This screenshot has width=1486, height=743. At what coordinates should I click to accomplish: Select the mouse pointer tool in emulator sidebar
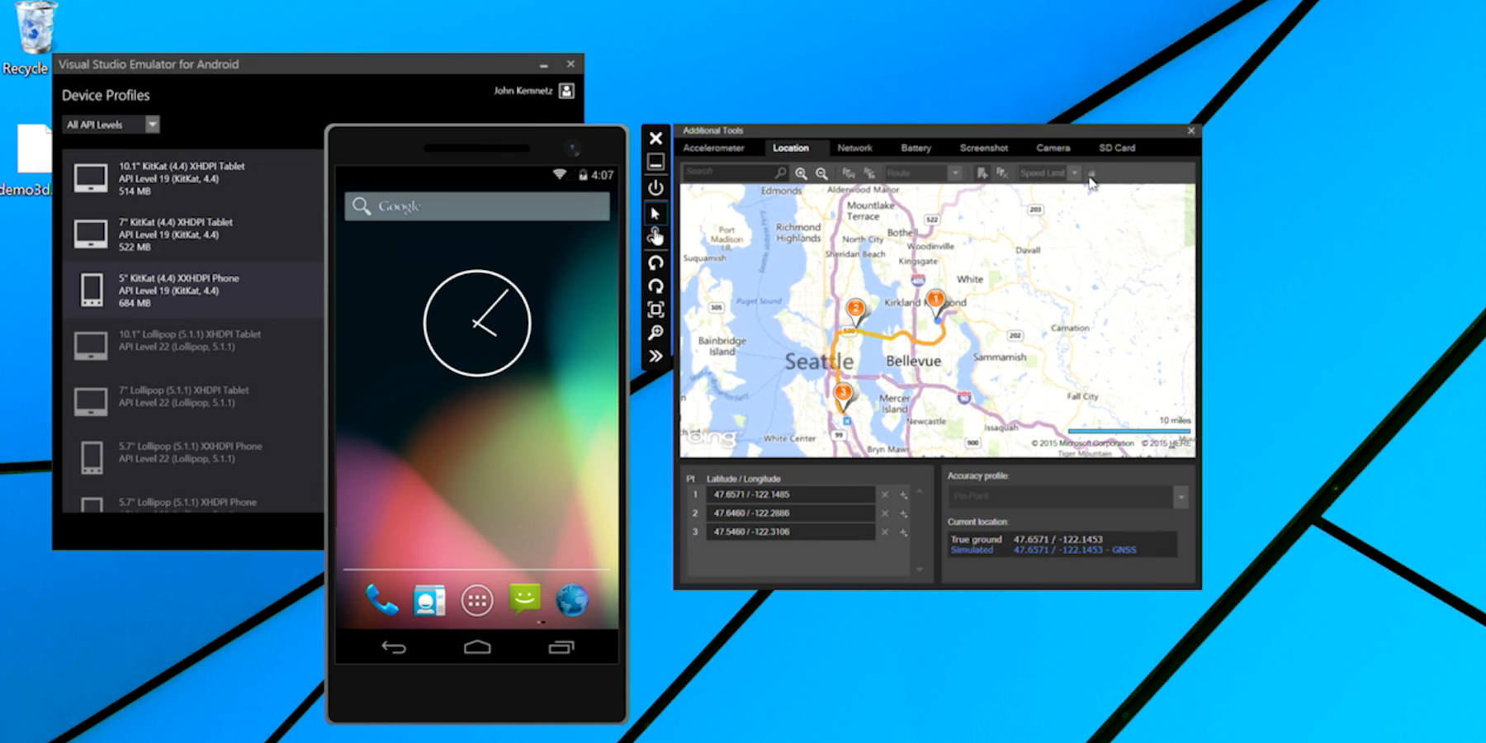point(655,212)
